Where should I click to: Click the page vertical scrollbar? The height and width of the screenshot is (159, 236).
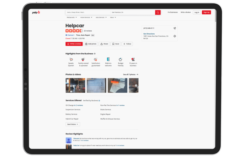(215, 16)
